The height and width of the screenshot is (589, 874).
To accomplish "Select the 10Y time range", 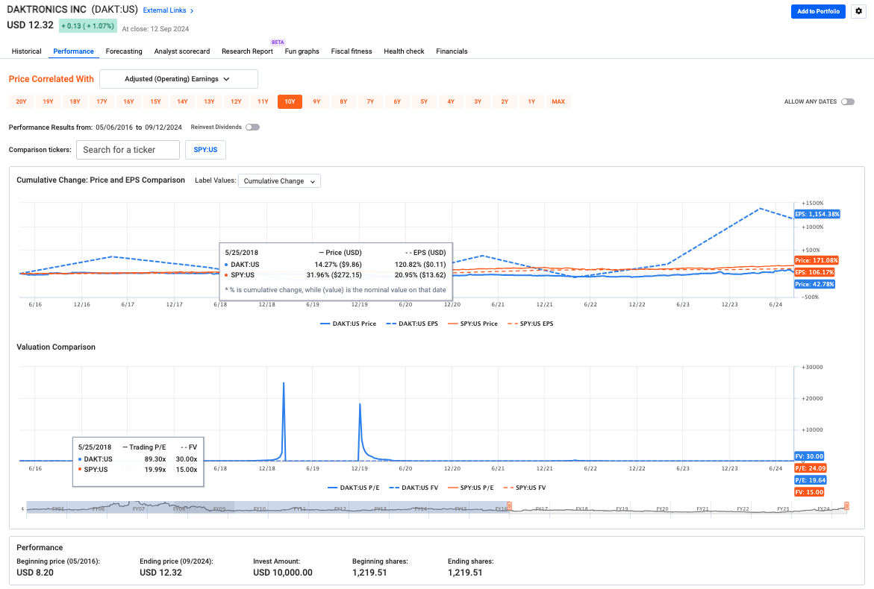I will 290,102.
